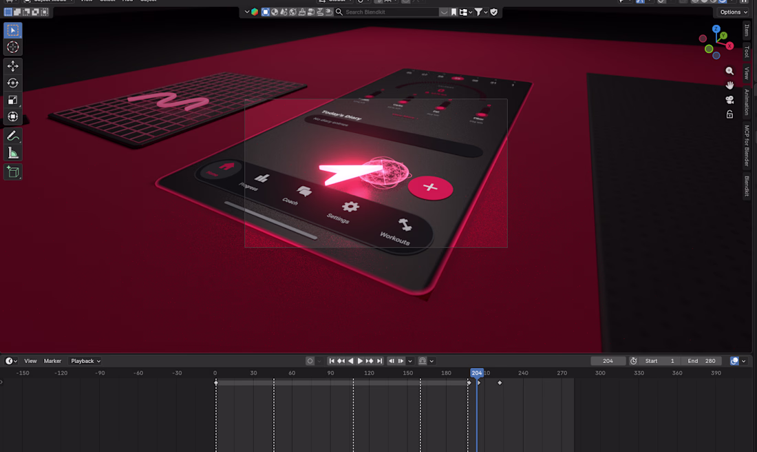Viewport: 757px width, 452px height.
Task: Toggle the timeline overlays button
Action: coord(734,361)
